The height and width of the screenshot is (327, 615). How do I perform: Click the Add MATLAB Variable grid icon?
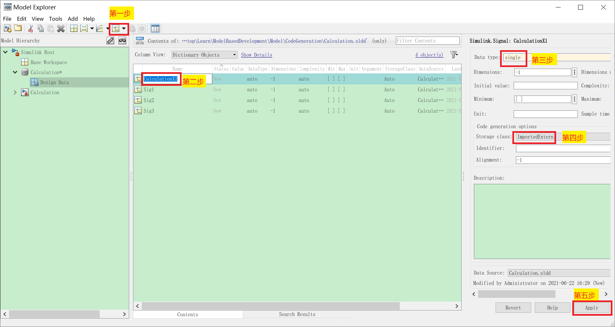74,28
